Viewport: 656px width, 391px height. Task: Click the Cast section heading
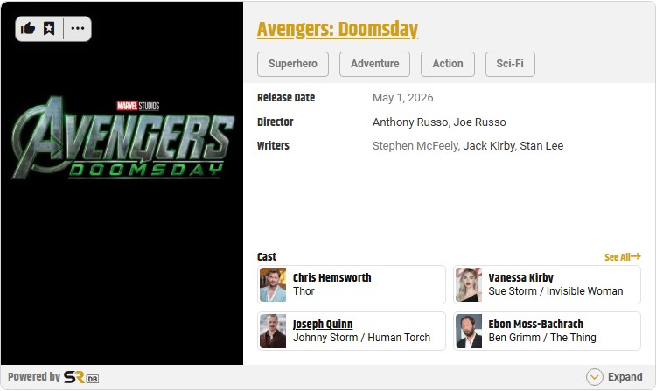(267, 257)
